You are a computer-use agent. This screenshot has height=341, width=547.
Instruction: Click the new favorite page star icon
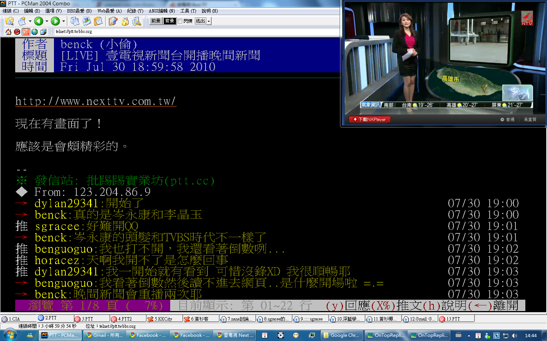pyautogui.click(x=22, y=21)
